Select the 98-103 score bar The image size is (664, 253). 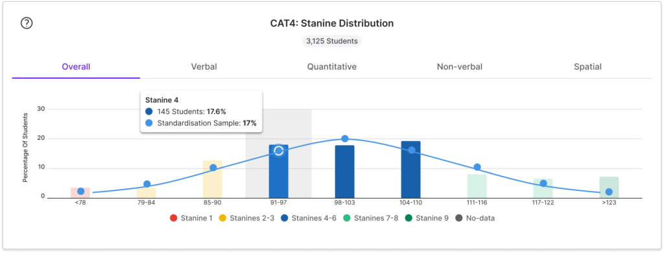pos(345,172)
